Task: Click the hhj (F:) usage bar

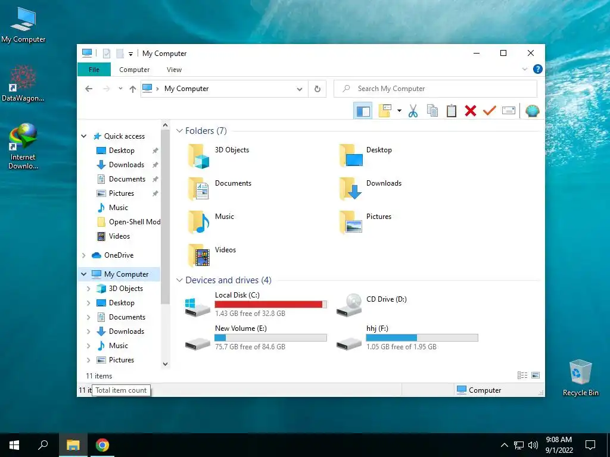Action: pos(422,338)
